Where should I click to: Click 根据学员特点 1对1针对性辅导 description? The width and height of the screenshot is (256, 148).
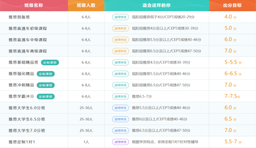(165, 142)
